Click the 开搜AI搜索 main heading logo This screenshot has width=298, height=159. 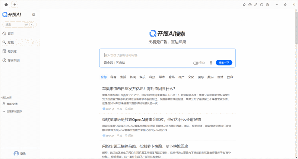click(167, 34)
